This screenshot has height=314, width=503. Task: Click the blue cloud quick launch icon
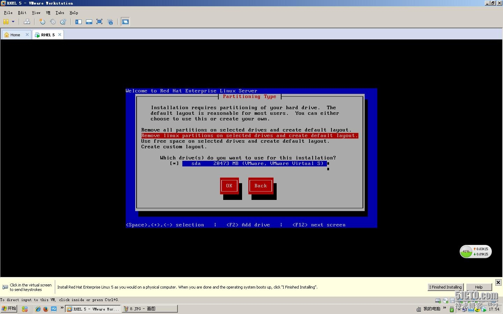[x=54, y=309]
